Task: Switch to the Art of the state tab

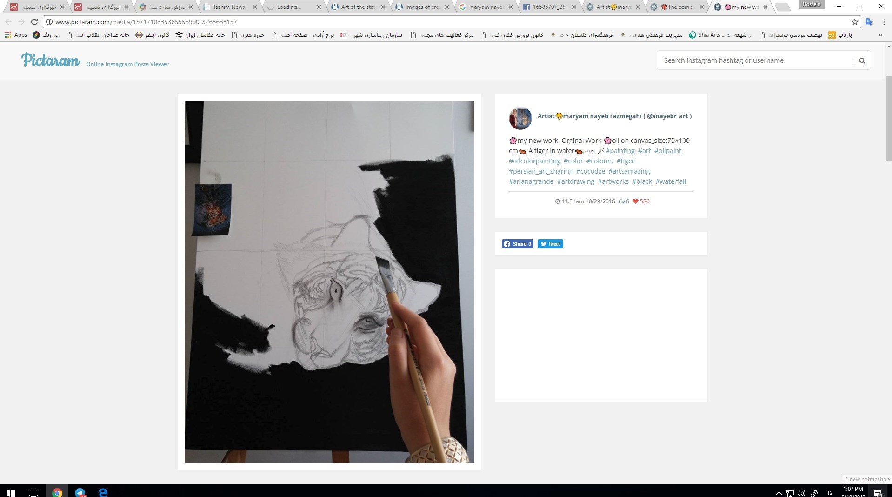Action: point(358,7)
